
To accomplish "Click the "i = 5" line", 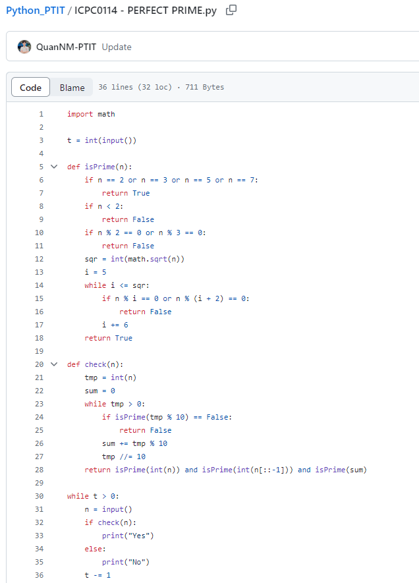I will coord(95,272).
